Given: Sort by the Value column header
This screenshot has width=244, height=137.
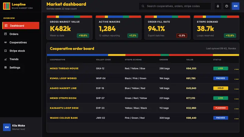Looking at the screenshot, I should pyautogui.click(x=190, y=60).
